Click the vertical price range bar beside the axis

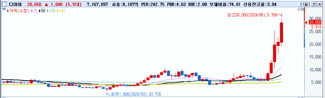tap(304, 28)
